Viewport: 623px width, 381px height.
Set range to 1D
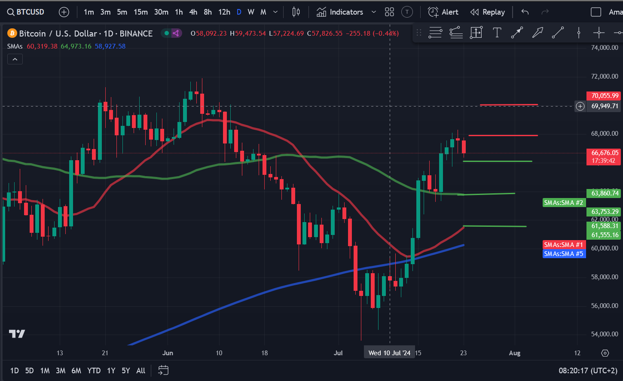14,370
